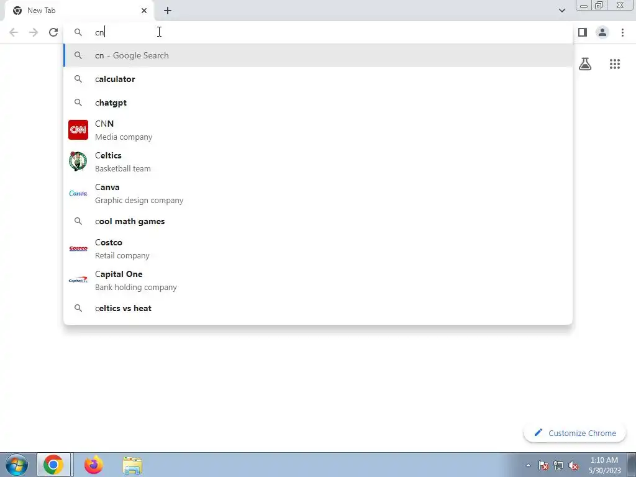Click the Costco logo thumbnail
Image resolution: width=636 pixels, height=477 pixels.
[x=78, y=248]
